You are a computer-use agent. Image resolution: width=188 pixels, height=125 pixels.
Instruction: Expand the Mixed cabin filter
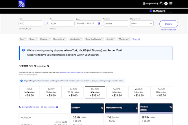click(76, 39)
